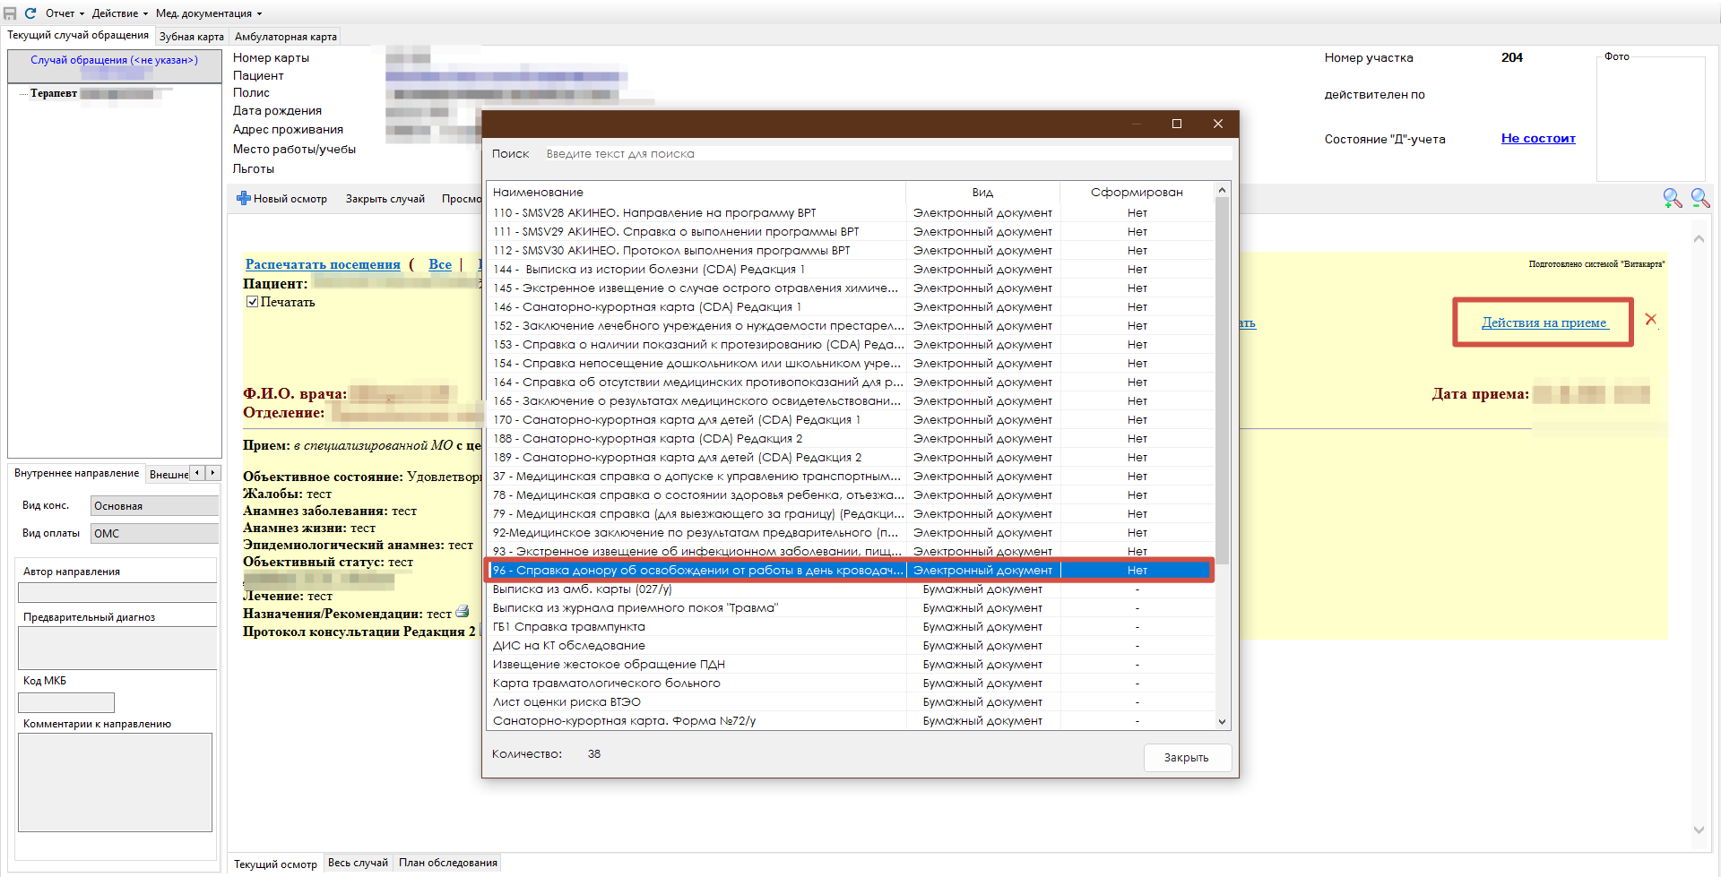Click the Автор направления input field

click(117, 592)
